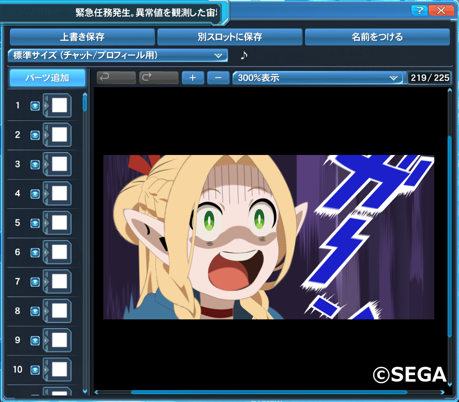Click canvas vertical scrollbar thumb
The height and width of the screenshot is (402, 459).
tap(450, 237)
